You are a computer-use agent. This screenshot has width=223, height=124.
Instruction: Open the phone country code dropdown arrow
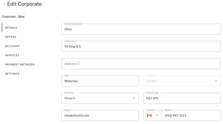tap(157, 116)
